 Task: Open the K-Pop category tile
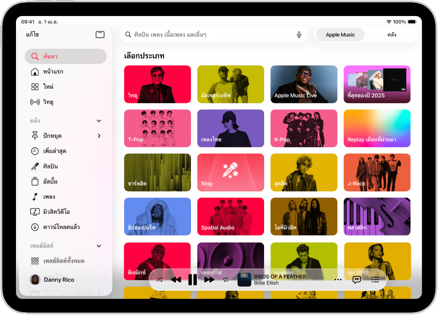click(304, 128)
